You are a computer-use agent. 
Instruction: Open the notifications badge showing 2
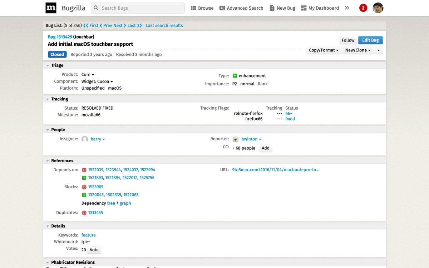363,8
